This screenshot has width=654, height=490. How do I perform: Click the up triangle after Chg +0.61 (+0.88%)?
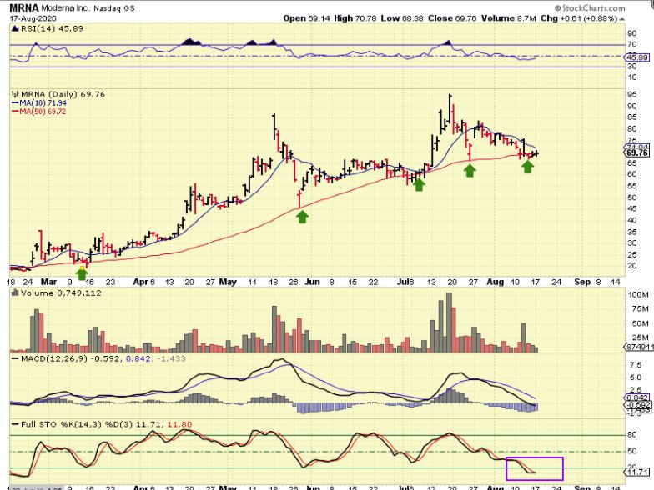click(622, 18)
